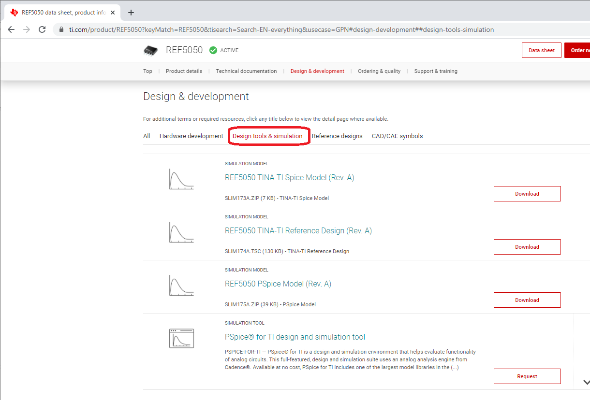Click the Design & development section heading
Viewport: 590px width, 400px height.
click(196, 97)
